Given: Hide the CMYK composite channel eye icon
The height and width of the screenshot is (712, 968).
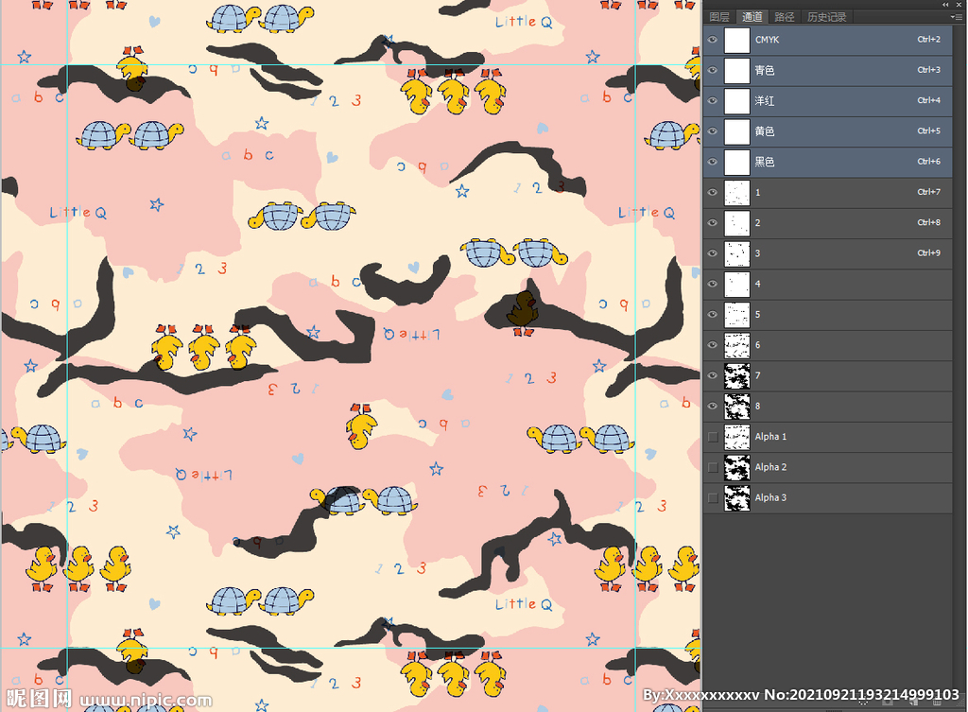Looking at the screenshot, I should pyautogui.click(x=713, y=40).
